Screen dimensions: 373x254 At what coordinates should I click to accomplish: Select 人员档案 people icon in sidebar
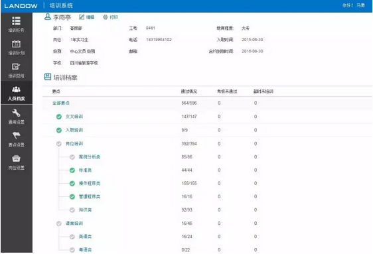16,90
